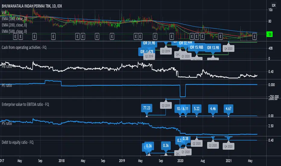Select the Vol indicator legend
The height and width of the screenshot is (166, 281).
tap(4, 12)
